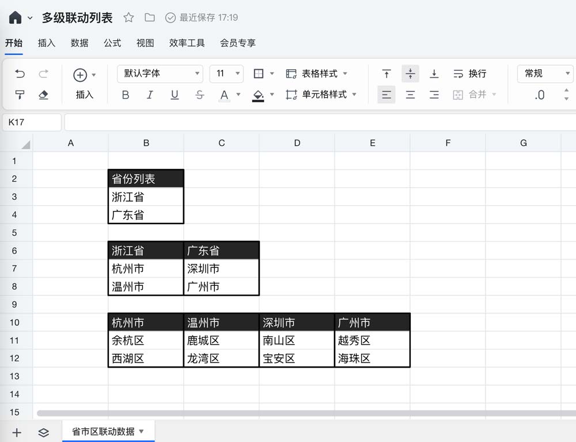Screen dimensions: 576x442
Task: Open the 默认字体 font dropdown
Action: (160, 74)
